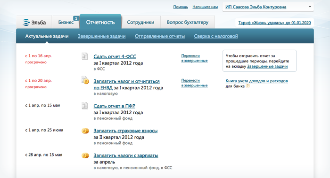Click Перенести в завершенные for ЕНВД task
Image resolution: width=330 pixels, height=178 pixels.
(x=194, y=83)
